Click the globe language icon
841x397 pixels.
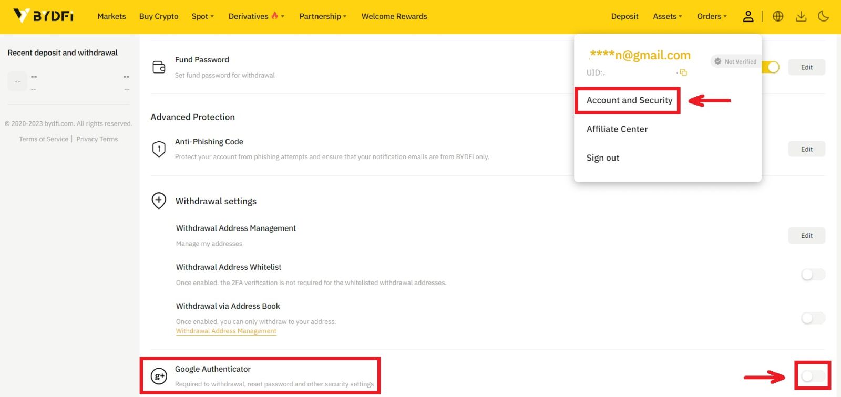point(778,16)
